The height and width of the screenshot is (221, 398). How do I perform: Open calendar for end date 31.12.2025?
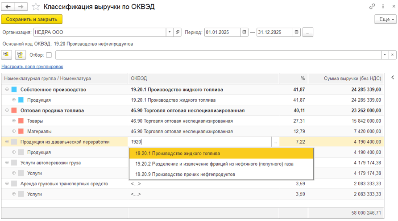pyautogui.click(x=297, y=32)
